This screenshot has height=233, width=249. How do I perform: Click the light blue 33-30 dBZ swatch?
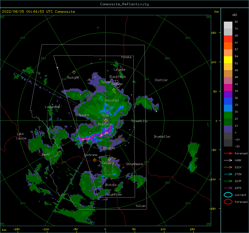pos(228,108)
